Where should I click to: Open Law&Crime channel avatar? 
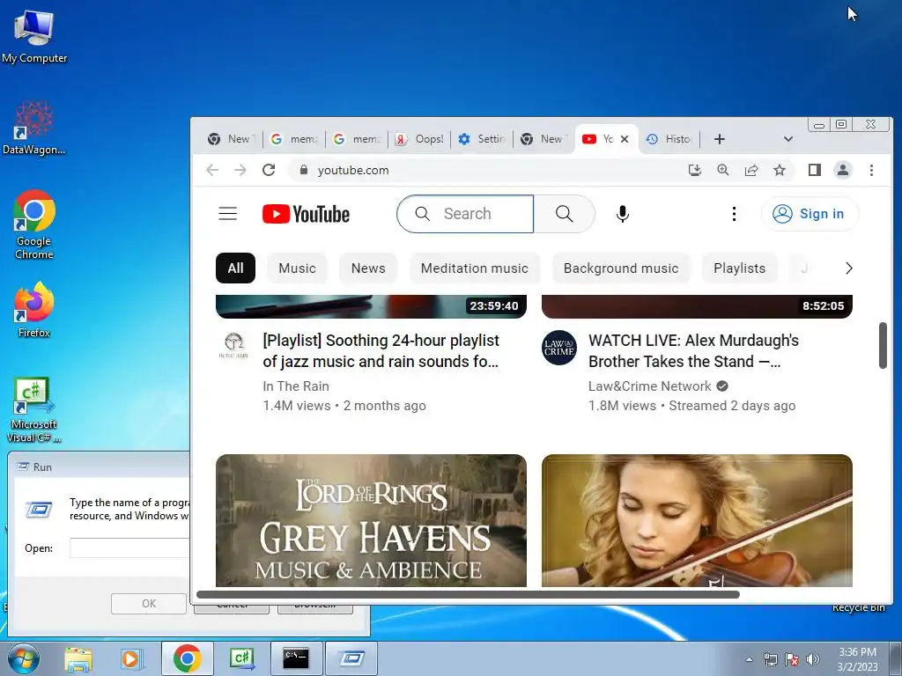point(558,347)
